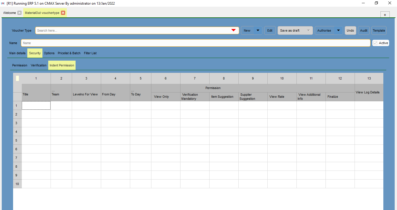Click the grid select-all corner box
Image resolution: width=397 pixels, height=210 pixels.
click(x=17, y=78)
